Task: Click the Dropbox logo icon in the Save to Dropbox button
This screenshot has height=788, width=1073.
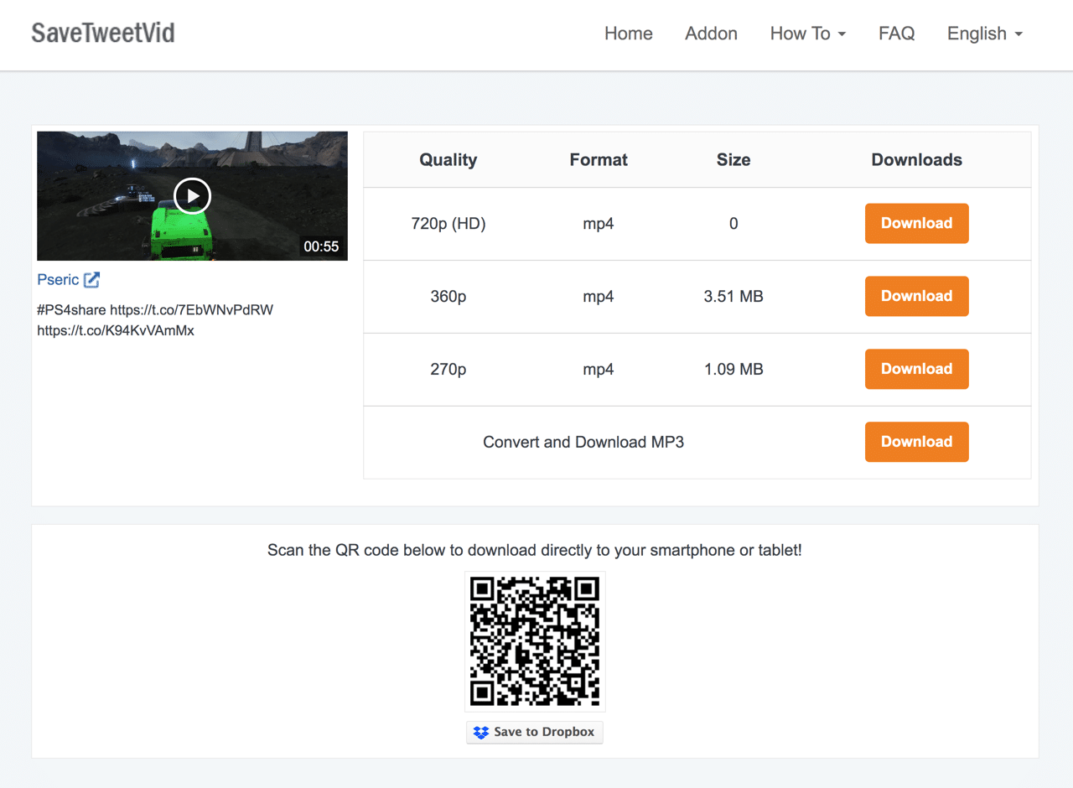Action: tap(480, 732)
